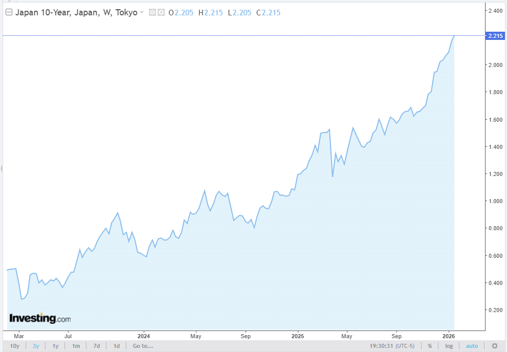The image size is (507, 352).
Task: Open the bottom-right chart settings gear
Action: 494,346
